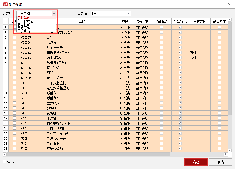
Task: Enable the 全选 checkbox at bottom
Action: click(x=5, y=162)
